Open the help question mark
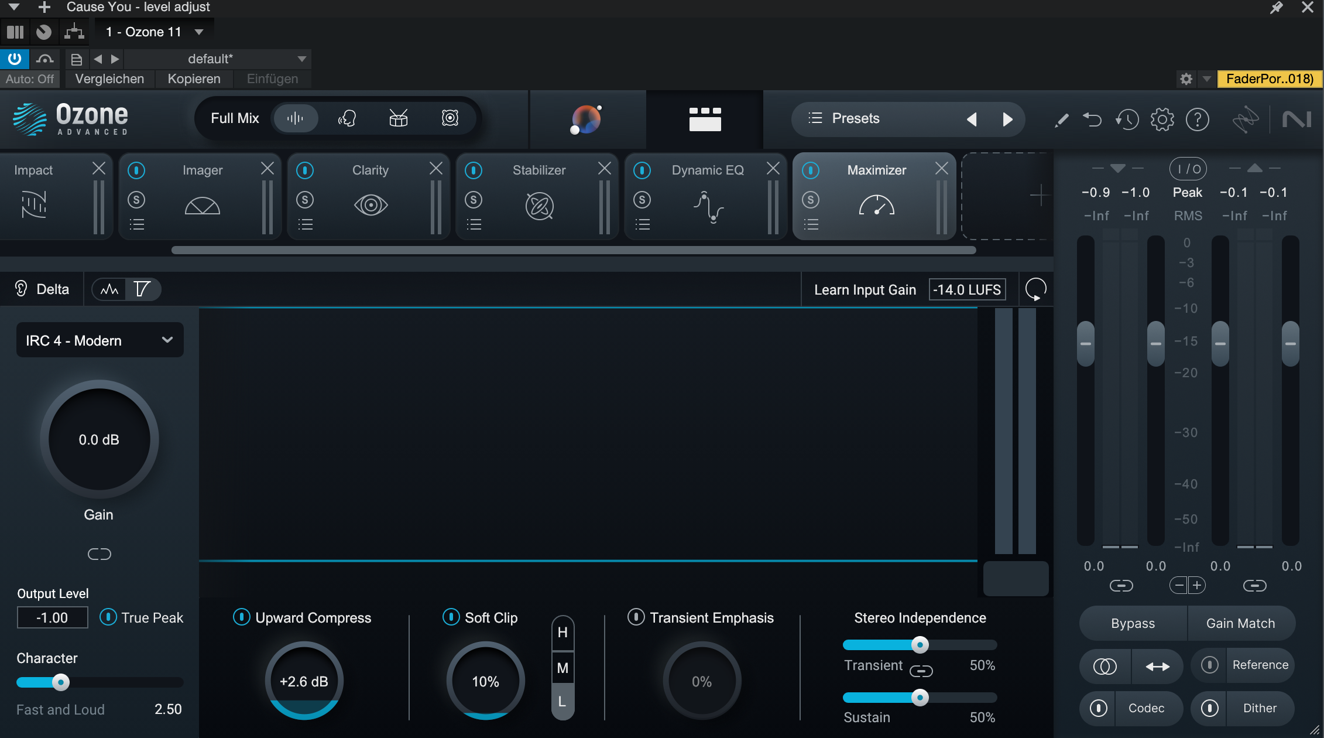Viewport: 1324px width, 738px height. pyautogui.click(x=1197, y=120)
